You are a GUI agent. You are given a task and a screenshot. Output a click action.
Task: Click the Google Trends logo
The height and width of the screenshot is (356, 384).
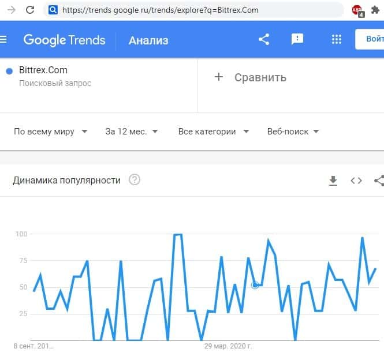(x=64, y=40)
